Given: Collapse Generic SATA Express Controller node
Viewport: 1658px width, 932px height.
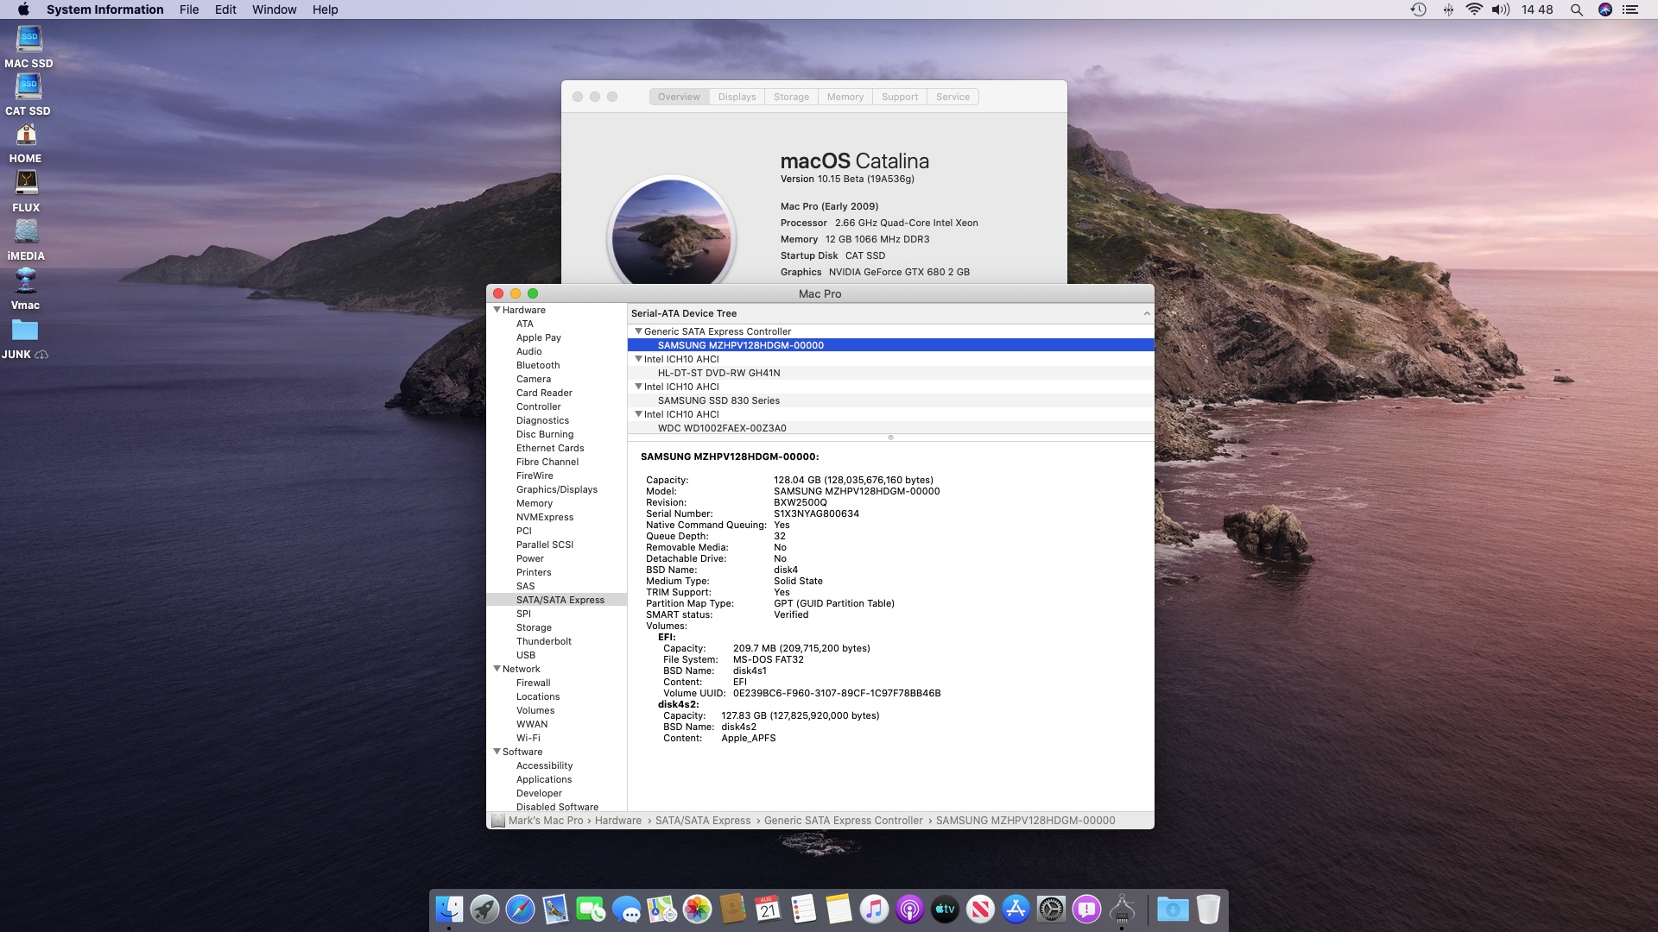Looking at the screenshot, I should pos(638,331).
